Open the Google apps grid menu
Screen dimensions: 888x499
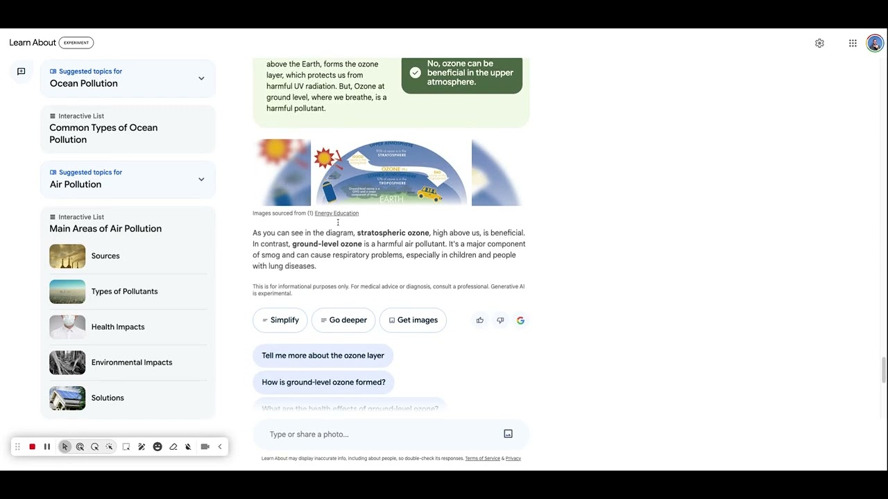(853, 42)
